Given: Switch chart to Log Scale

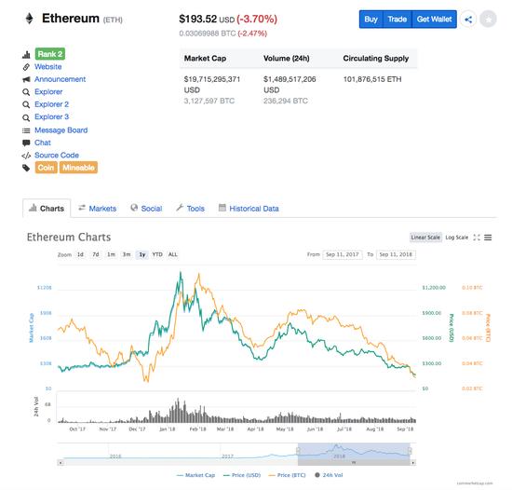Looking at the screenshot, I should (x=456, y=238).
